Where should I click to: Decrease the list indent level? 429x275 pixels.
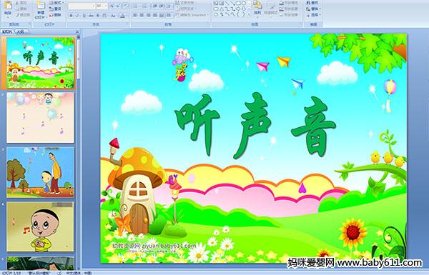point(155,6)
